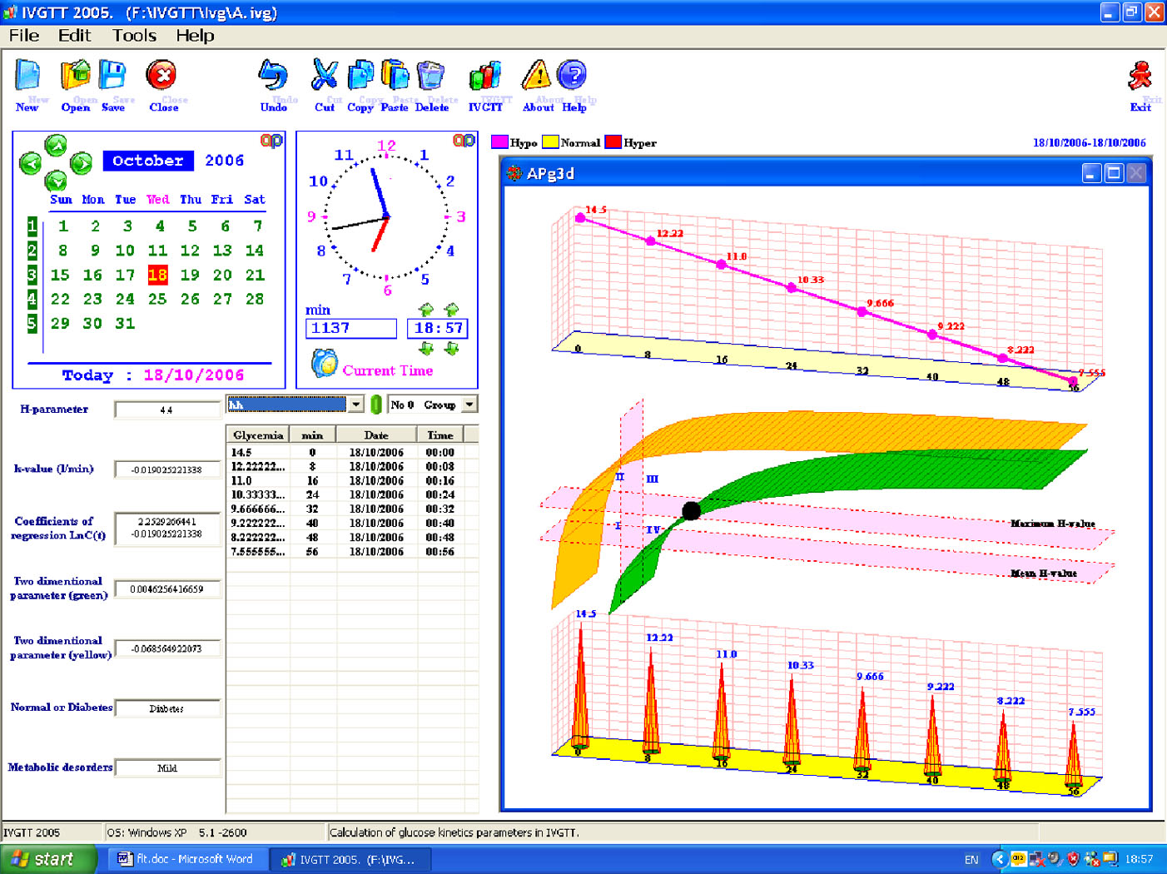Save the file with the Save icon
The image size is (1167, 874).
click(x=112, y=77)
